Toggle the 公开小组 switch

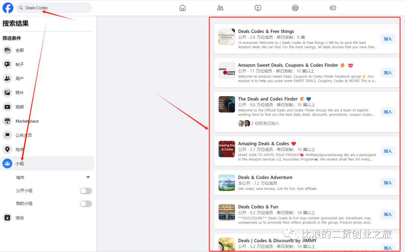[86, 191]
